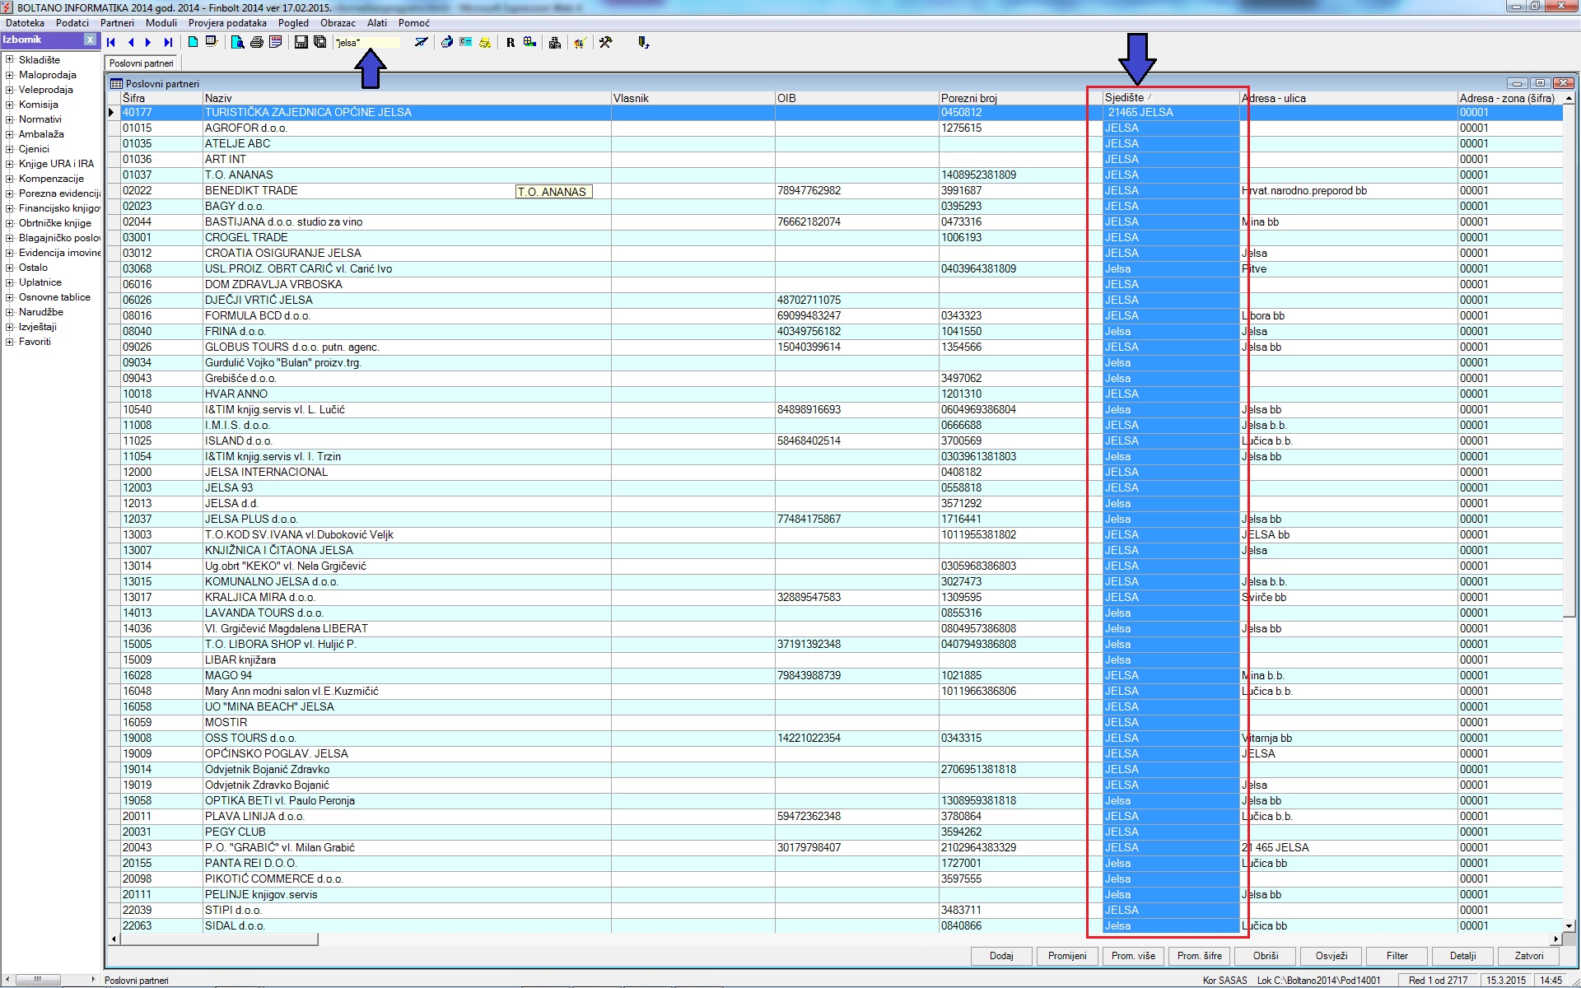Click the Filter button

[1397, 956]
